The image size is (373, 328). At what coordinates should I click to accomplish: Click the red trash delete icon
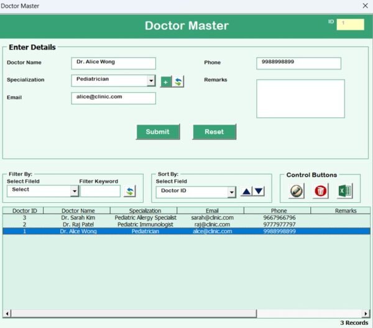click(x=320, y=191)
